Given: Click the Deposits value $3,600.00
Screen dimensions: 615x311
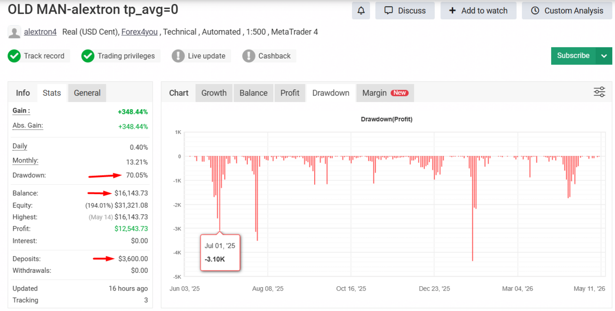Looking at the screenshot, I should click(133, 259).
